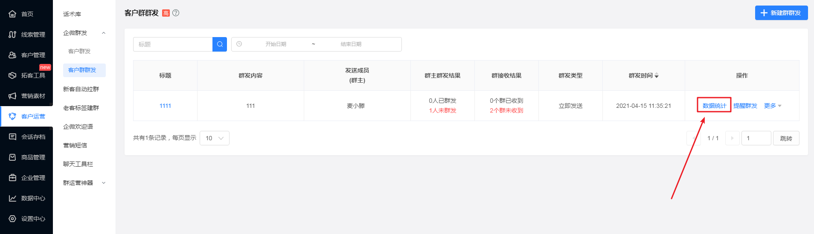This screenshot has width=814, height=234.
Task: Sort by 群发时间 column arrow
Action: [657, 76]
